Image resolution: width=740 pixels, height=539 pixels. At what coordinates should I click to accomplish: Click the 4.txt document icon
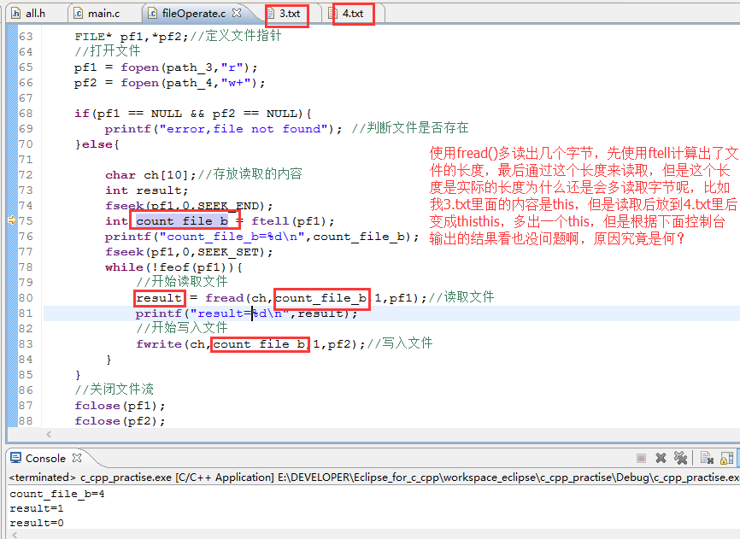coord(333,13)
